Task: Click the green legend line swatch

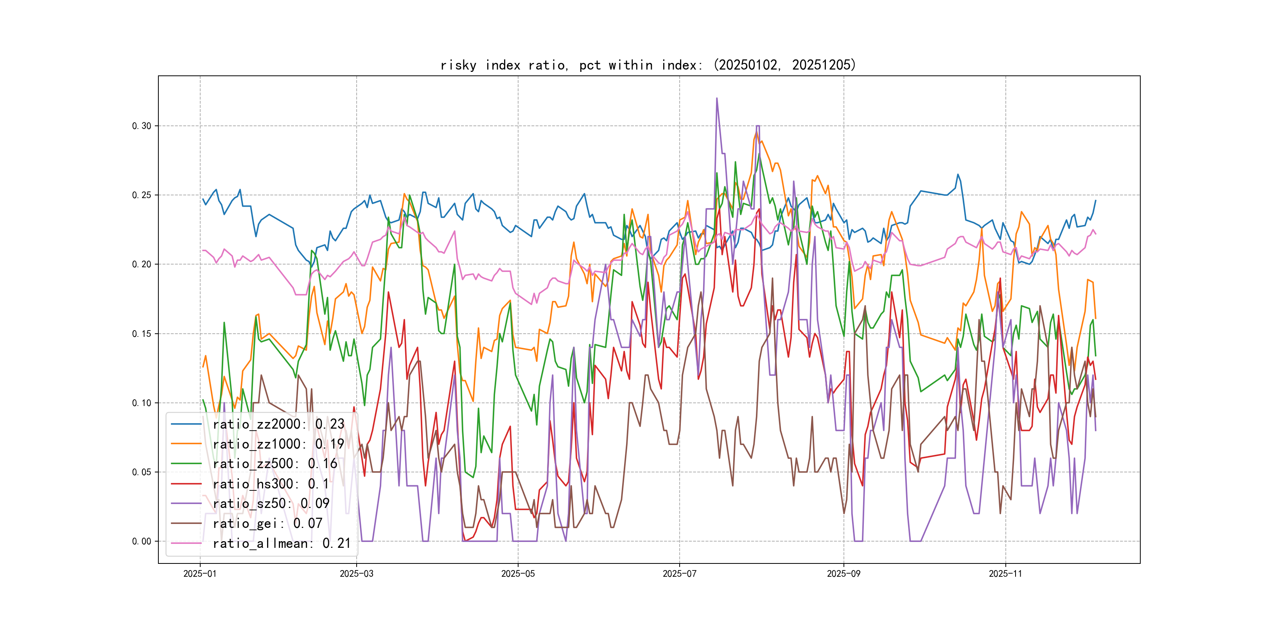Action: pos(187,464)
